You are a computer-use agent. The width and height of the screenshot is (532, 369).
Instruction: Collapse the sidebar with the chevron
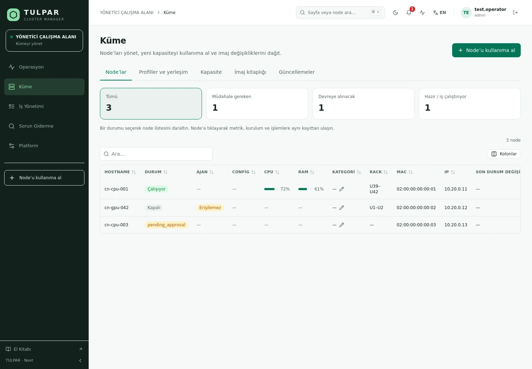(80, 361)
